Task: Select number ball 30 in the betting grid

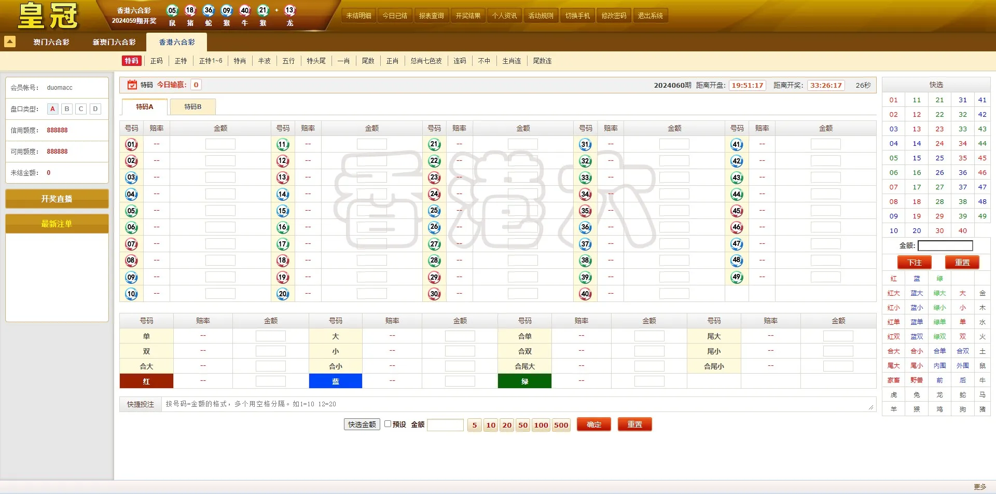Action: point(434,293)
